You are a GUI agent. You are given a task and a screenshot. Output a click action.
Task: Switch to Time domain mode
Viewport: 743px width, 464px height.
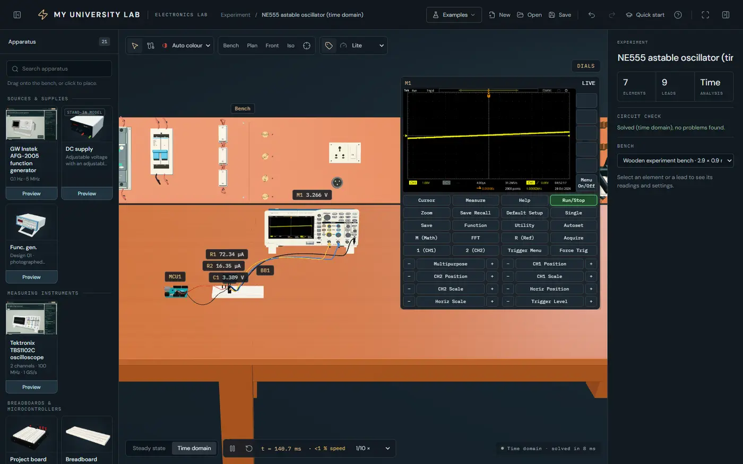coord(194,449)
